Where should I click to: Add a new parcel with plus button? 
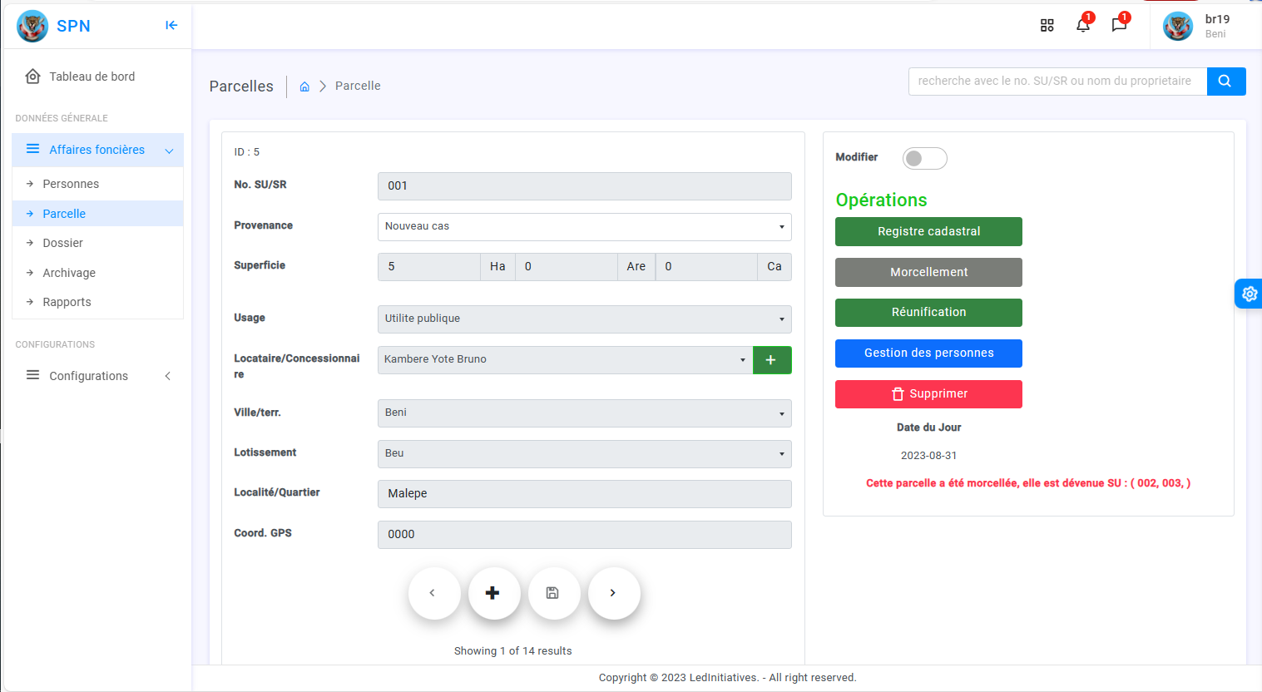pos(493,593)
